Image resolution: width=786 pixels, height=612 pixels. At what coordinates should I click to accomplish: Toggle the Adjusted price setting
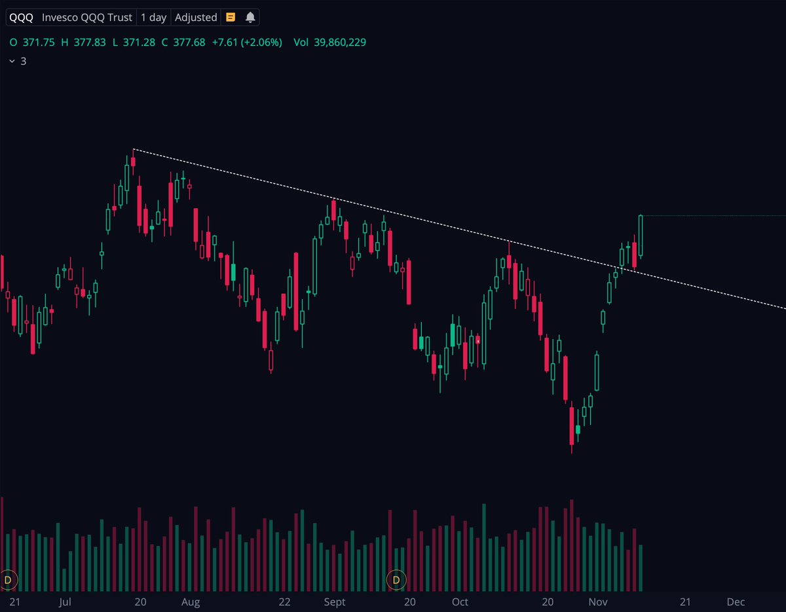click(196, 18)
